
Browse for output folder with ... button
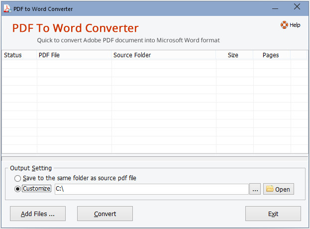tap(255, 189)
